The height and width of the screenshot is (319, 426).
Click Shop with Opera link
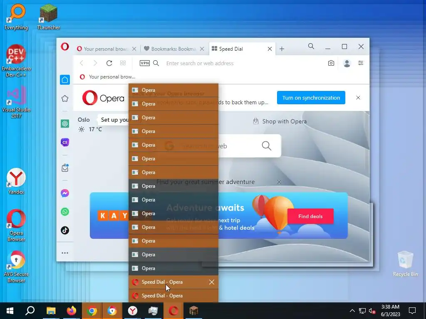[x=280, y=121]
